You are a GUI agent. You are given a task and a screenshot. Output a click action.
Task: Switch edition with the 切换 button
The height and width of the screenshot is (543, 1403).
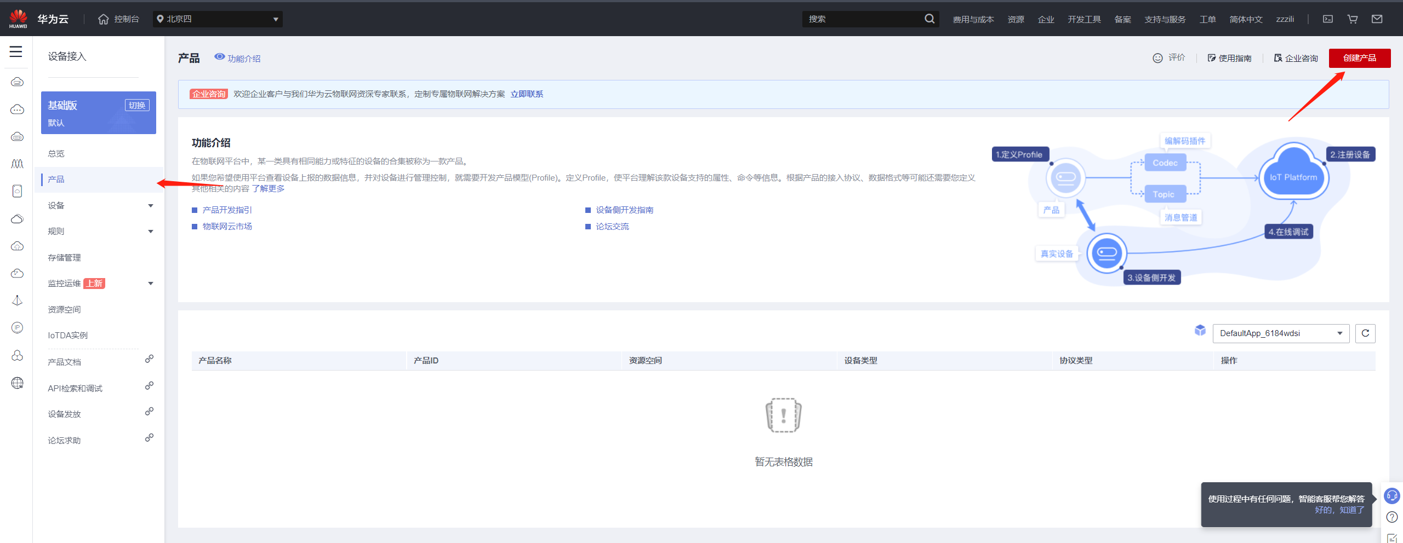137,105
